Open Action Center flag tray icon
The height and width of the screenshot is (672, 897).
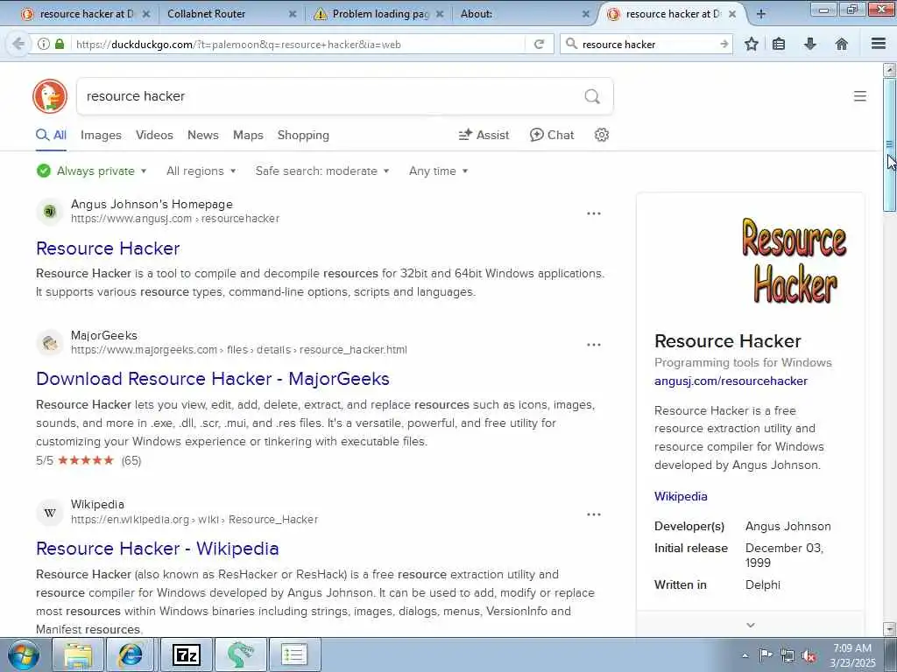pyautogui.click(x=766, y=655)
